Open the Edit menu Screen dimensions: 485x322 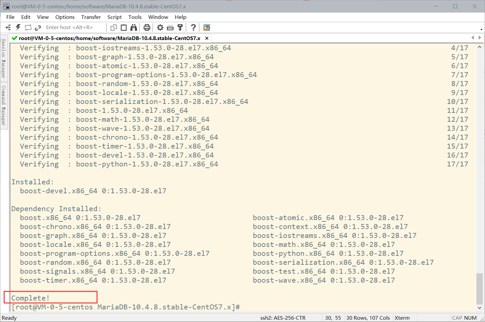(26, 17)
